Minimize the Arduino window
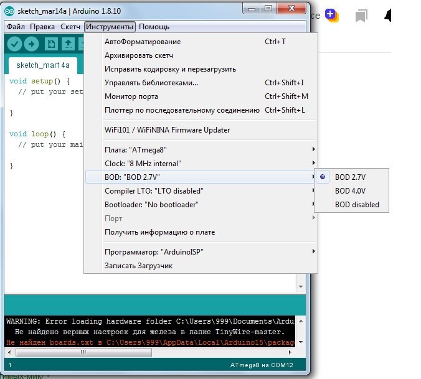 click(x=252, y=9)
